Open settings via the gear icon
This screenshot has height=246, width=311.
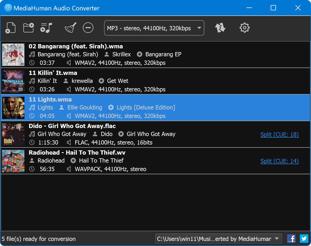(244, 27)
